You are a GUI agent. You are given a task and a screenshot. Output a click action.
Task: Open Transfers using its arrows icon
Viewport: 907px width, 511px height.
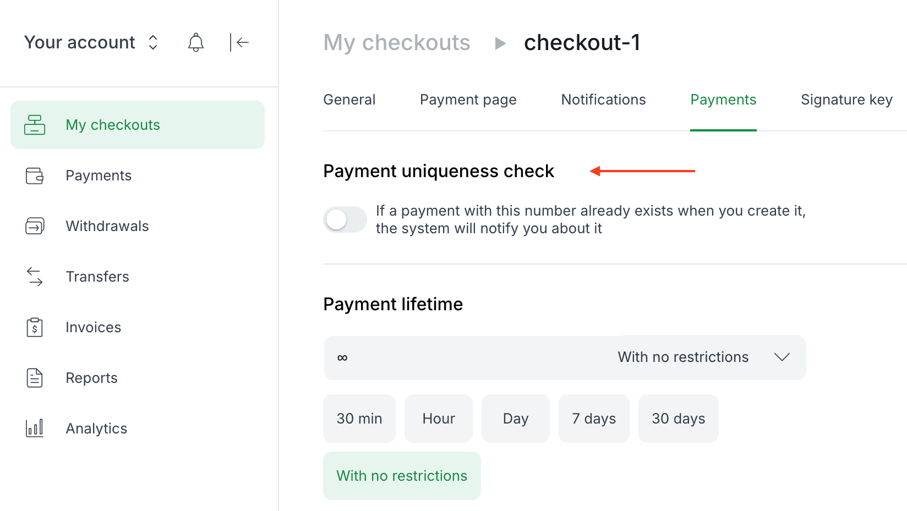pos(35,277)
